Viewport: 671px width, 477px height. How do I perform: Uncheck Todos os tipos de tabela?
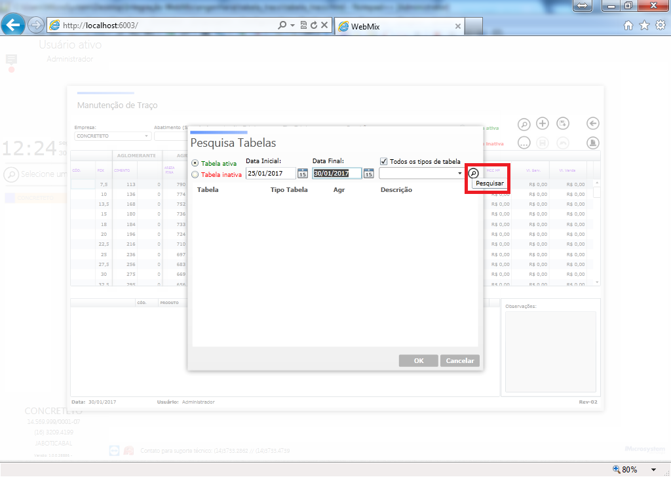tap(384, 161)
